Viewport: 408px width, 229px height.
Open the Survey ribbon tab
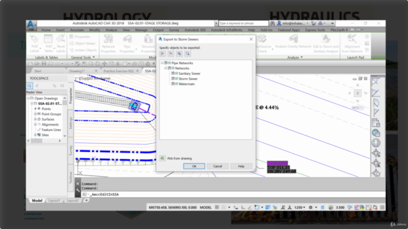click(x=174, y=30)
